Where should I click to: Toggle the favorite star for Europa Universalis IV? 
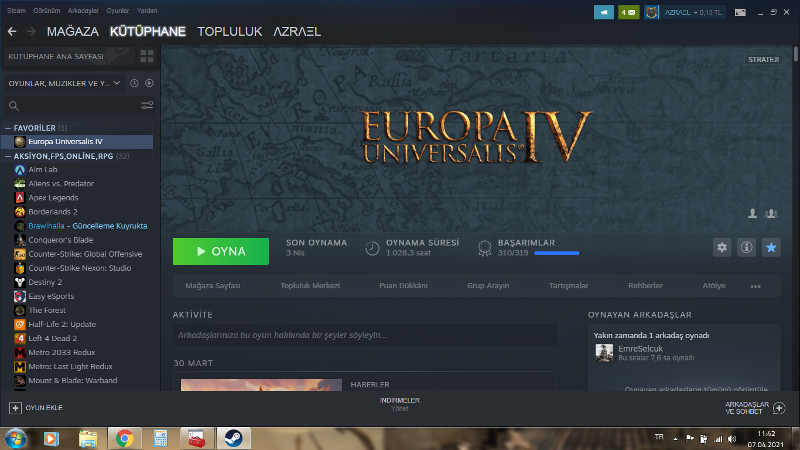771,247
